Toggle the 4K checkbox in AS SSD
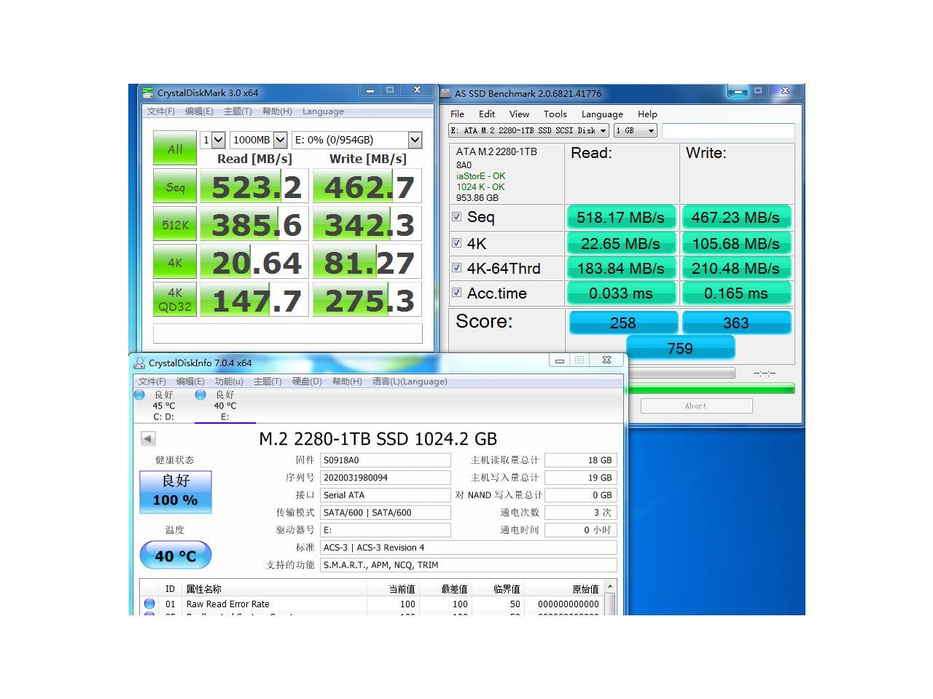The height and width of the screenshot is (699, 933). coord(457,243)
